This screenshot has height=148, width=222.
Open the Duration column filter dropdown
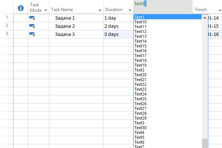[x=130, y=10]
